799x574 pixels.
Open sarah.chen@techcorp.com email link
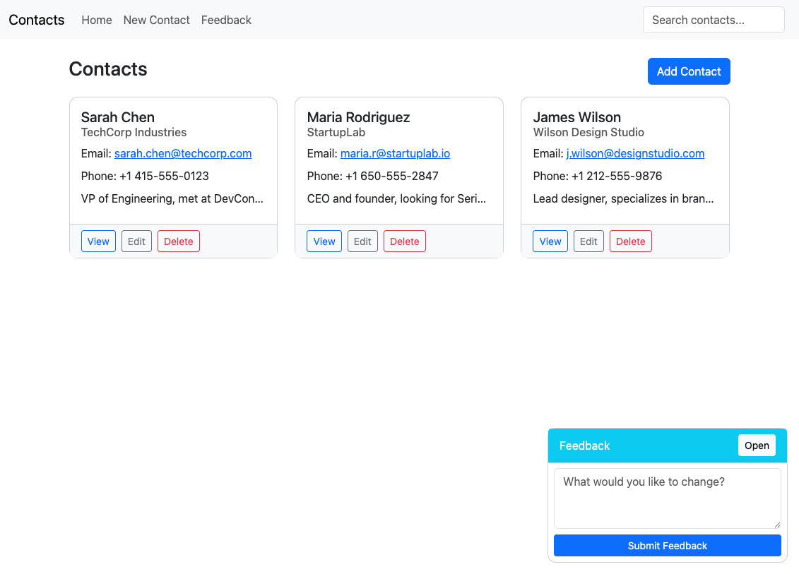click(183, 154)
